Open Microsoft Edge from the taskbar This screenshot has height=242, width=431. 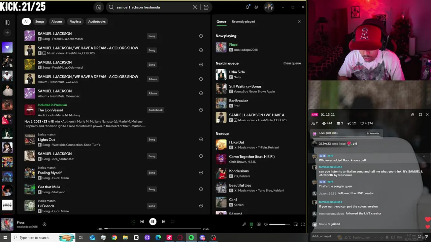[158, 238]
